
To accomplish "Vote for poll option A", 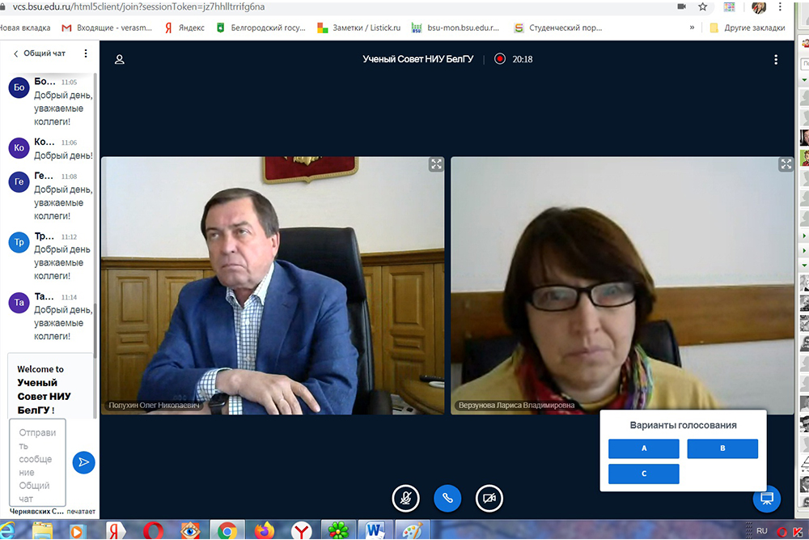I will [x=644, y=449].
